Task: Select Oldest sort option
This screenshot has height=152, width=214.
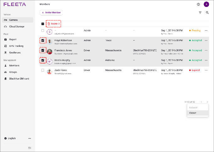Action: pyautogui.click(x=193, y=113)
